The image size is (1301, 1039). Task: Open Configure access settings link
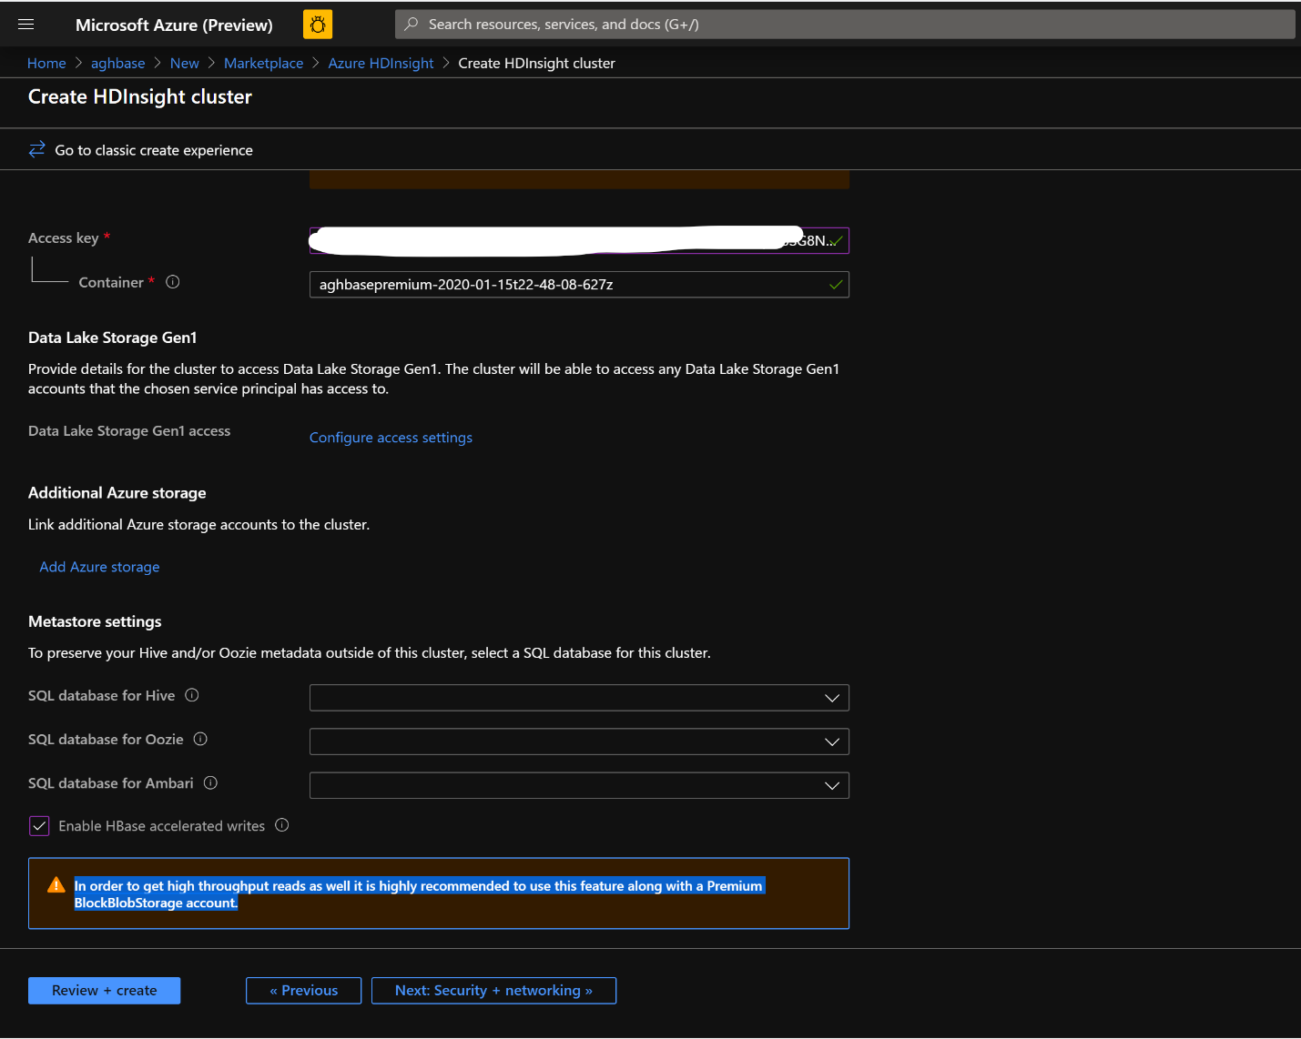(x=391, y=437)
